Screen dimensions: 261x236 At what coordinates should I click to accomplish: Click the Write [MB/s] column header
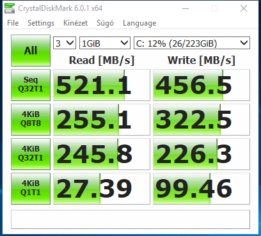202,60
